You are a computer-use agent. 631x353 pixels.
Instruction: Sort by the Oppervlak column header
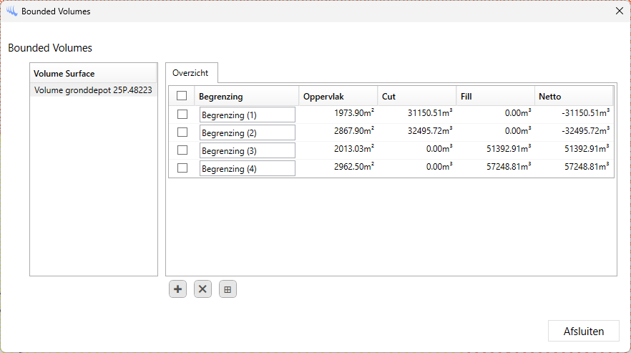(338, 96)
